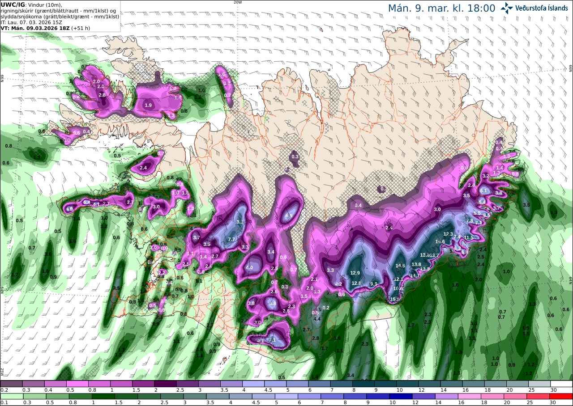Click the Veðurstofa Íslands logo icon
The image size is (573, 406).
coord(506,8)
